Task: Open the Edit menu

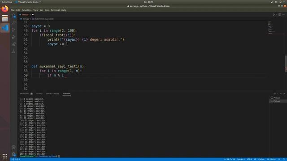Action: pos(18,10)
